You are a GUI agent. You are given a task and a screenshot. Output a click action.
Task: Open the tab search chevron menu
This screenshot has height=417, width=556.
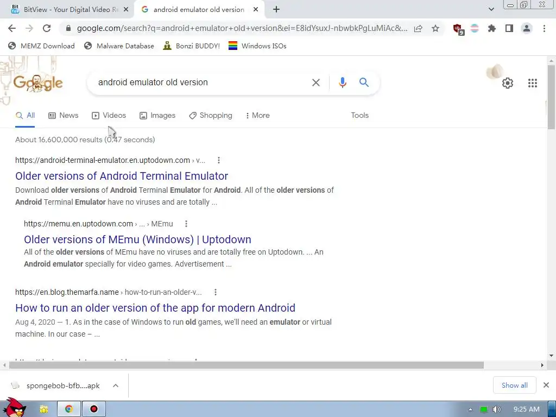(x=491, y=10)
